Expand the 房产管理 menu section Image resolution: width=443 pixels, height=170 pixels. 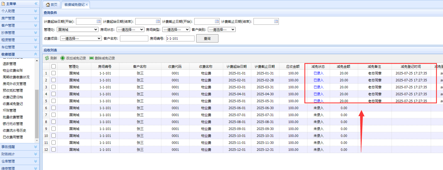[x=19, y=18]
